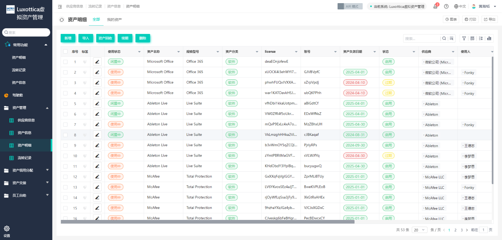Open license column dropdown arrow
This screenshot has width=502, height=240.
[x=296, y=52]
